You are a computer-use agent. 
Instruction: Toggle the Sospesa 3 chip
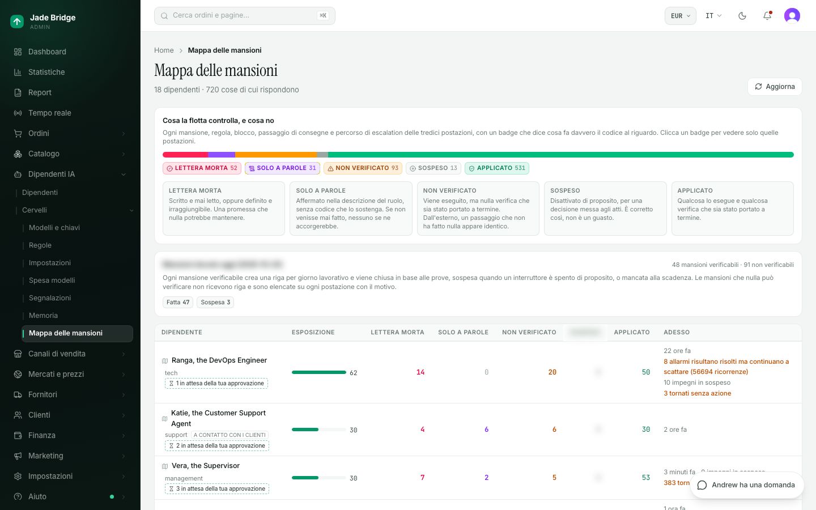click(x=215, y=303)
